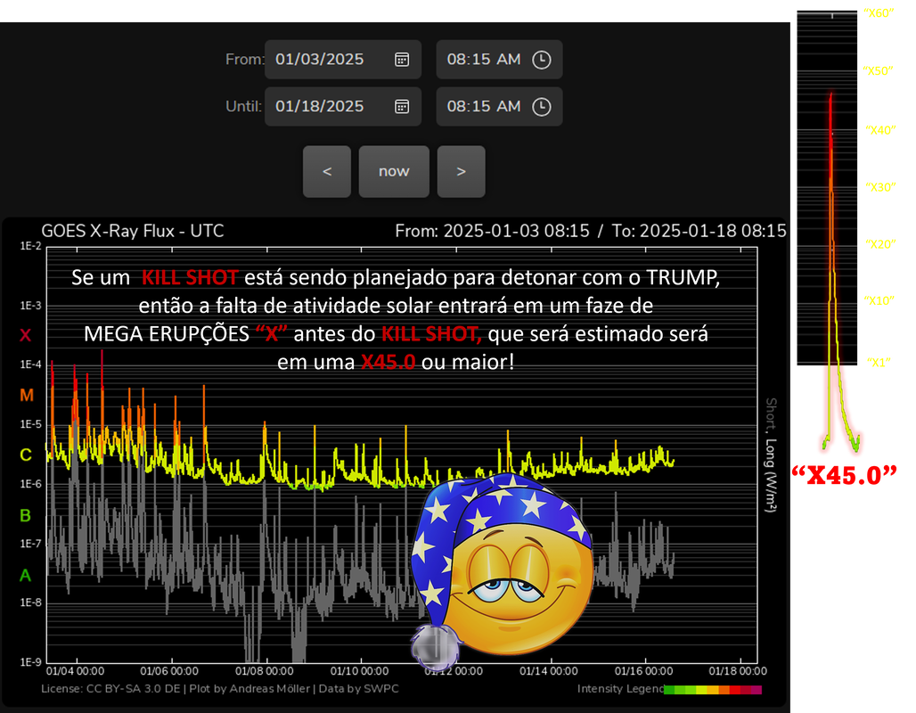Screen dimensions: 916x713
Task: Click the 'Until:' label beside the date field
Action: 243,106
